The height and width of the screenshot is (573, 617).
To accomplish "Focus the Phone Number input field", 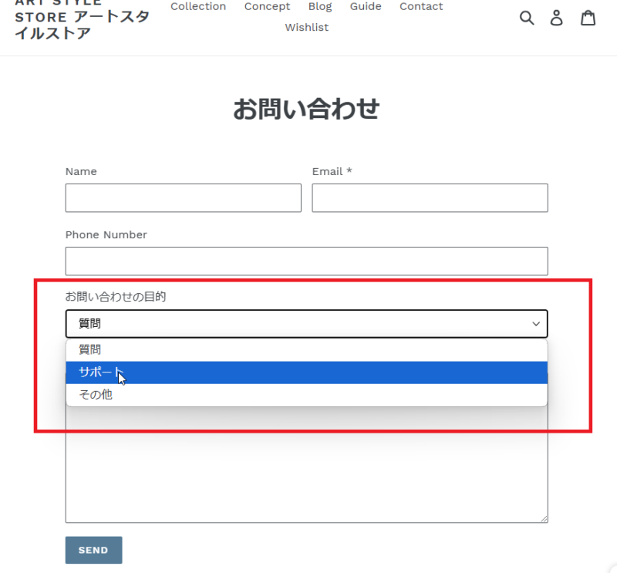I will click(306, 261).
